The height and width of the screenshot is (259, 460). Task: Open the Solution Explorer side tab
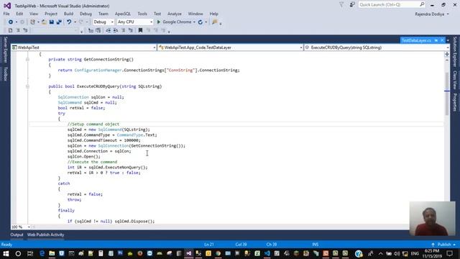point(455,52)
